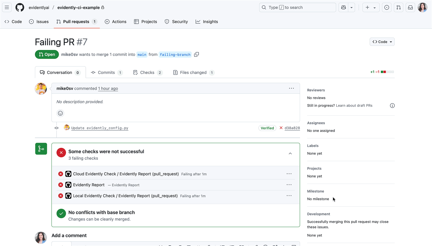Image resolution: width=432 pixels, height=246 pixels.
Task: Edit the Assignees section
Action: [316, 123]
